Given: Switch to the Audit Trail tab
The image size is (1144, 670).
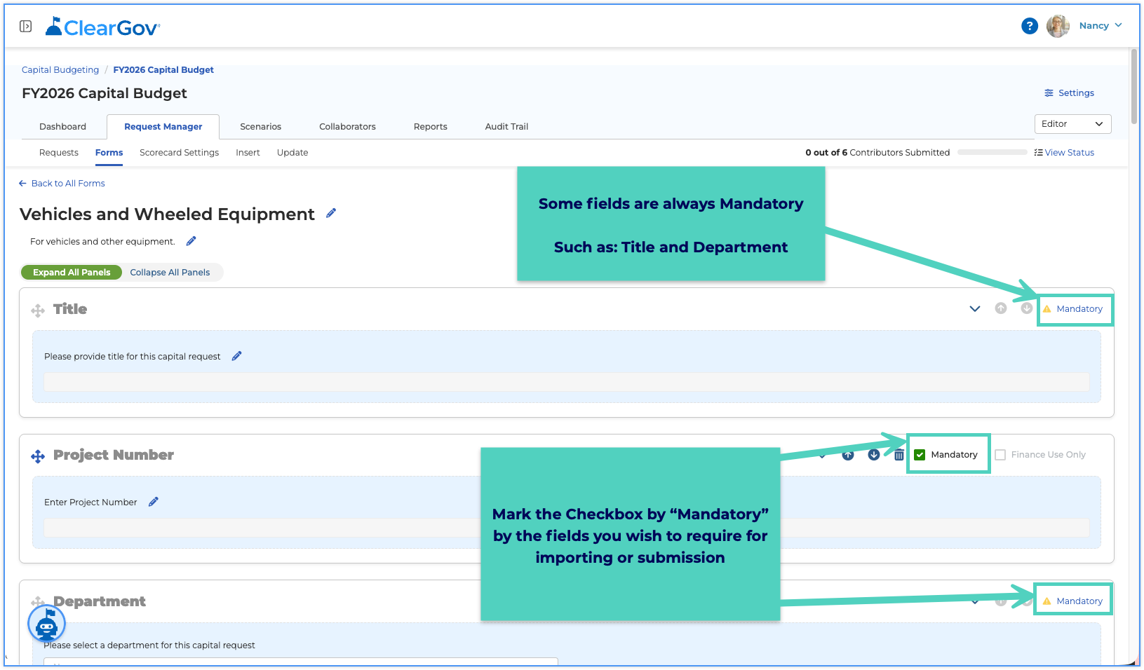Looking at the screenshot, I should [x=506, y=126].
